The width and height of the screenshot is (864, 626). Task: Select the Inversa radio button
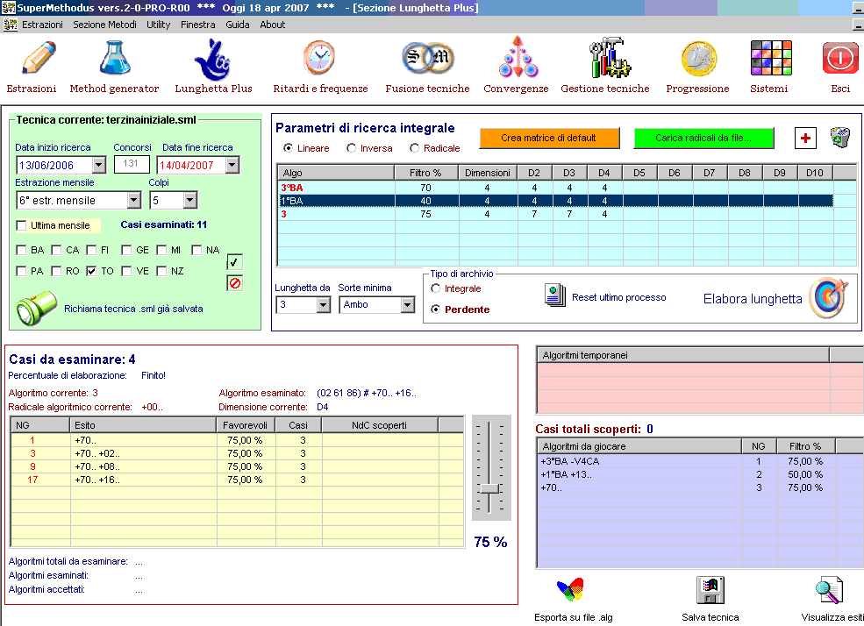pos(351,148)
